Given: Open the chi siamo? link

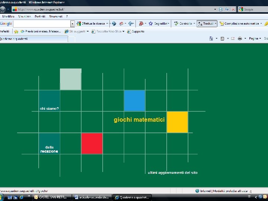Looking at the screenshot, I should (49, 109).
